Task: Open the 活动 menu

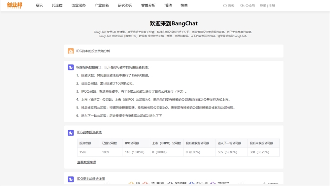Action: [x=168, y=6]
